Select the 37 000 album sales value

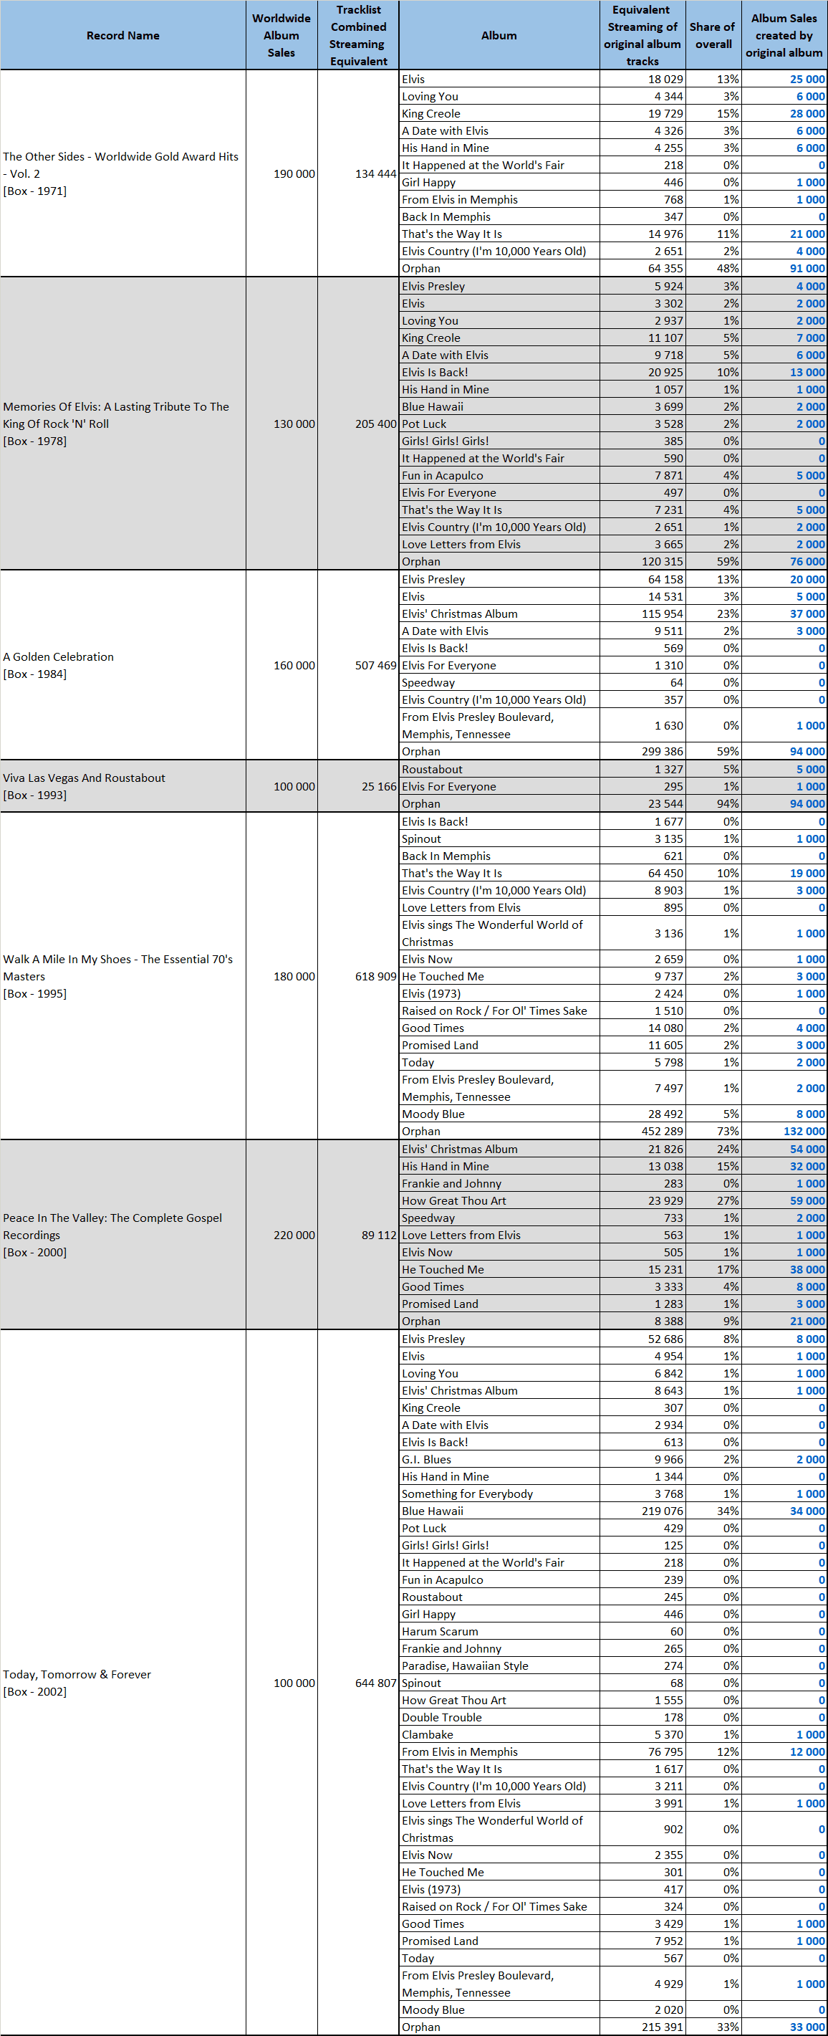pyautogui.click(x=784, y=614)
